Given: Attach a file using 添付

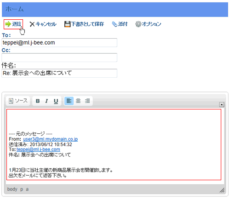Looking at the screenshot, I should pos(120,24).
